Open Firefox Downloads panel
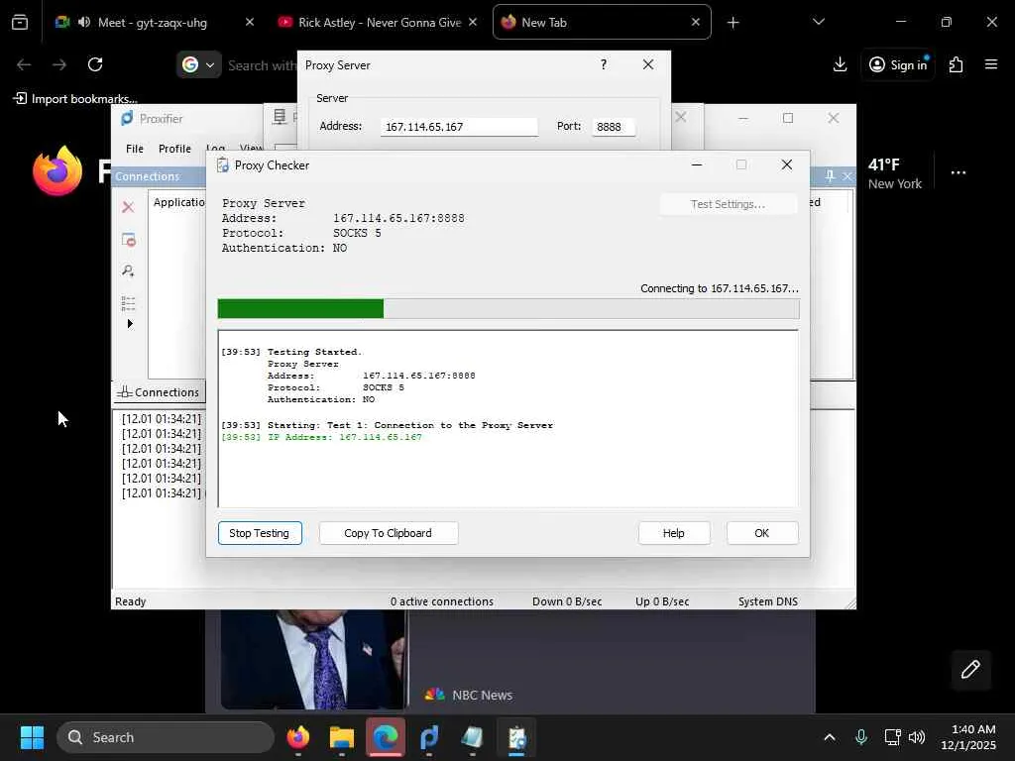 coord(840,64)
